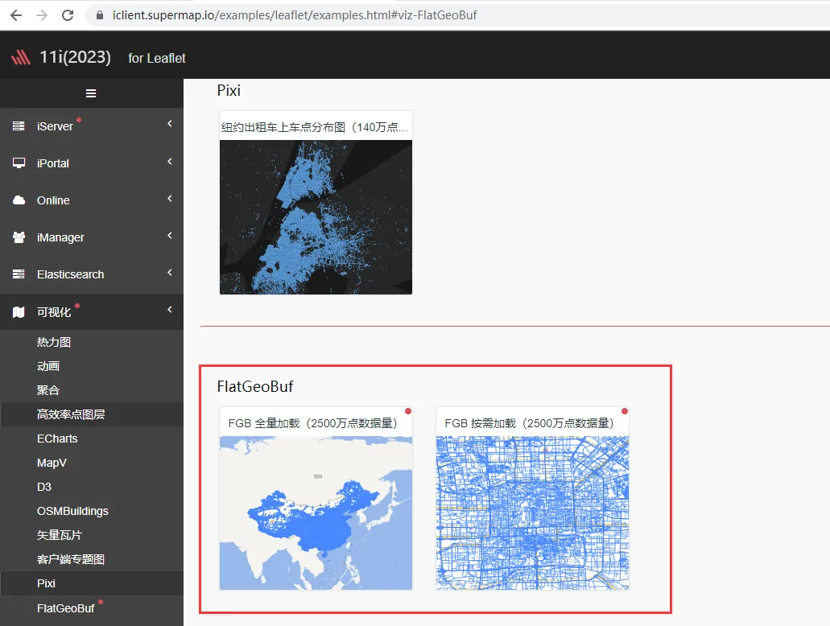This screenshot has width=830, height=626.
Task: Click the iPortal monitor icon
Action: [19, 163]
